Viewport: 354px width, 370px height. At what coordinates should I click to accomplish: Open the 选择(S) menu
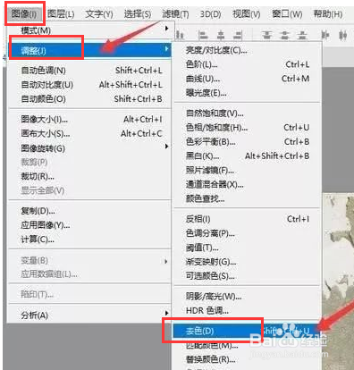click(x=138, y=14)
